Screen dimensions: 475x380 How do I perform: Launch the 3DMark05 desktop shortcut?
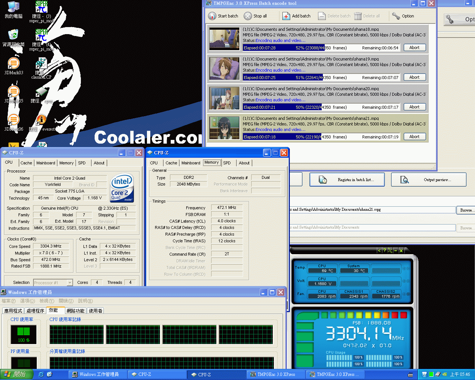click(13, 94)
